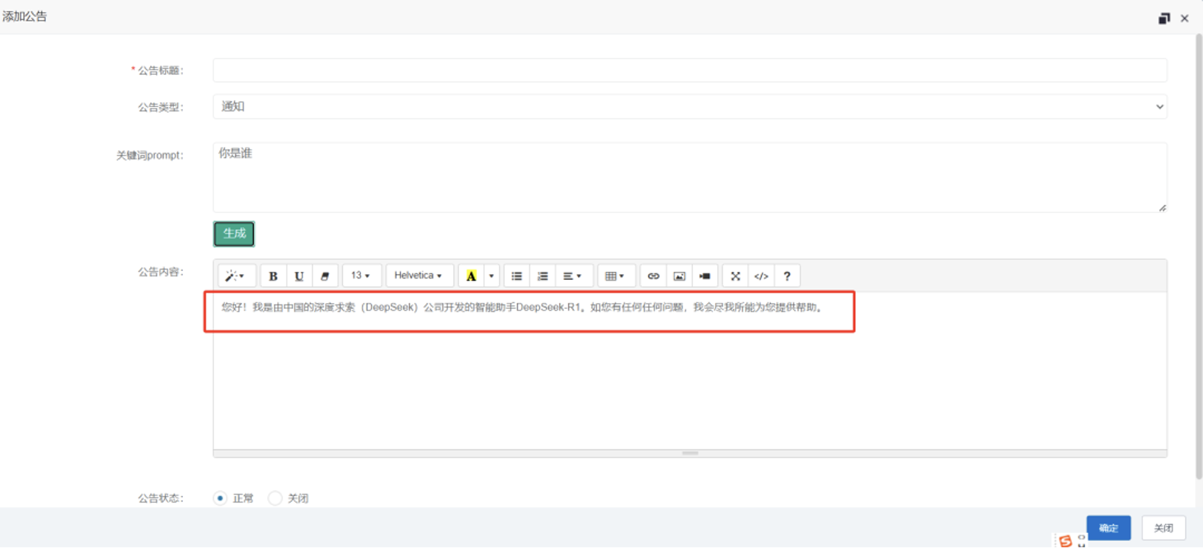Select the 关闭 status radio button

pyautogui.click(x=275, y=498)
